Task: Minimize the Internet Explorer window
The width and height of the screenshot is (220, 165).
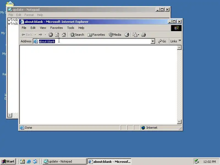Action: point(170,22)
